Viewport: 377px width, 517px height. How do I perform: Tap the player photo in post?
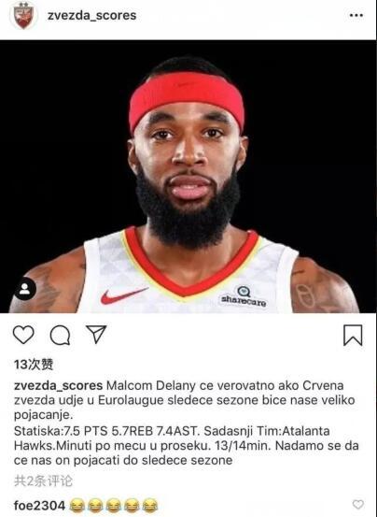click(x=188, y=177)
